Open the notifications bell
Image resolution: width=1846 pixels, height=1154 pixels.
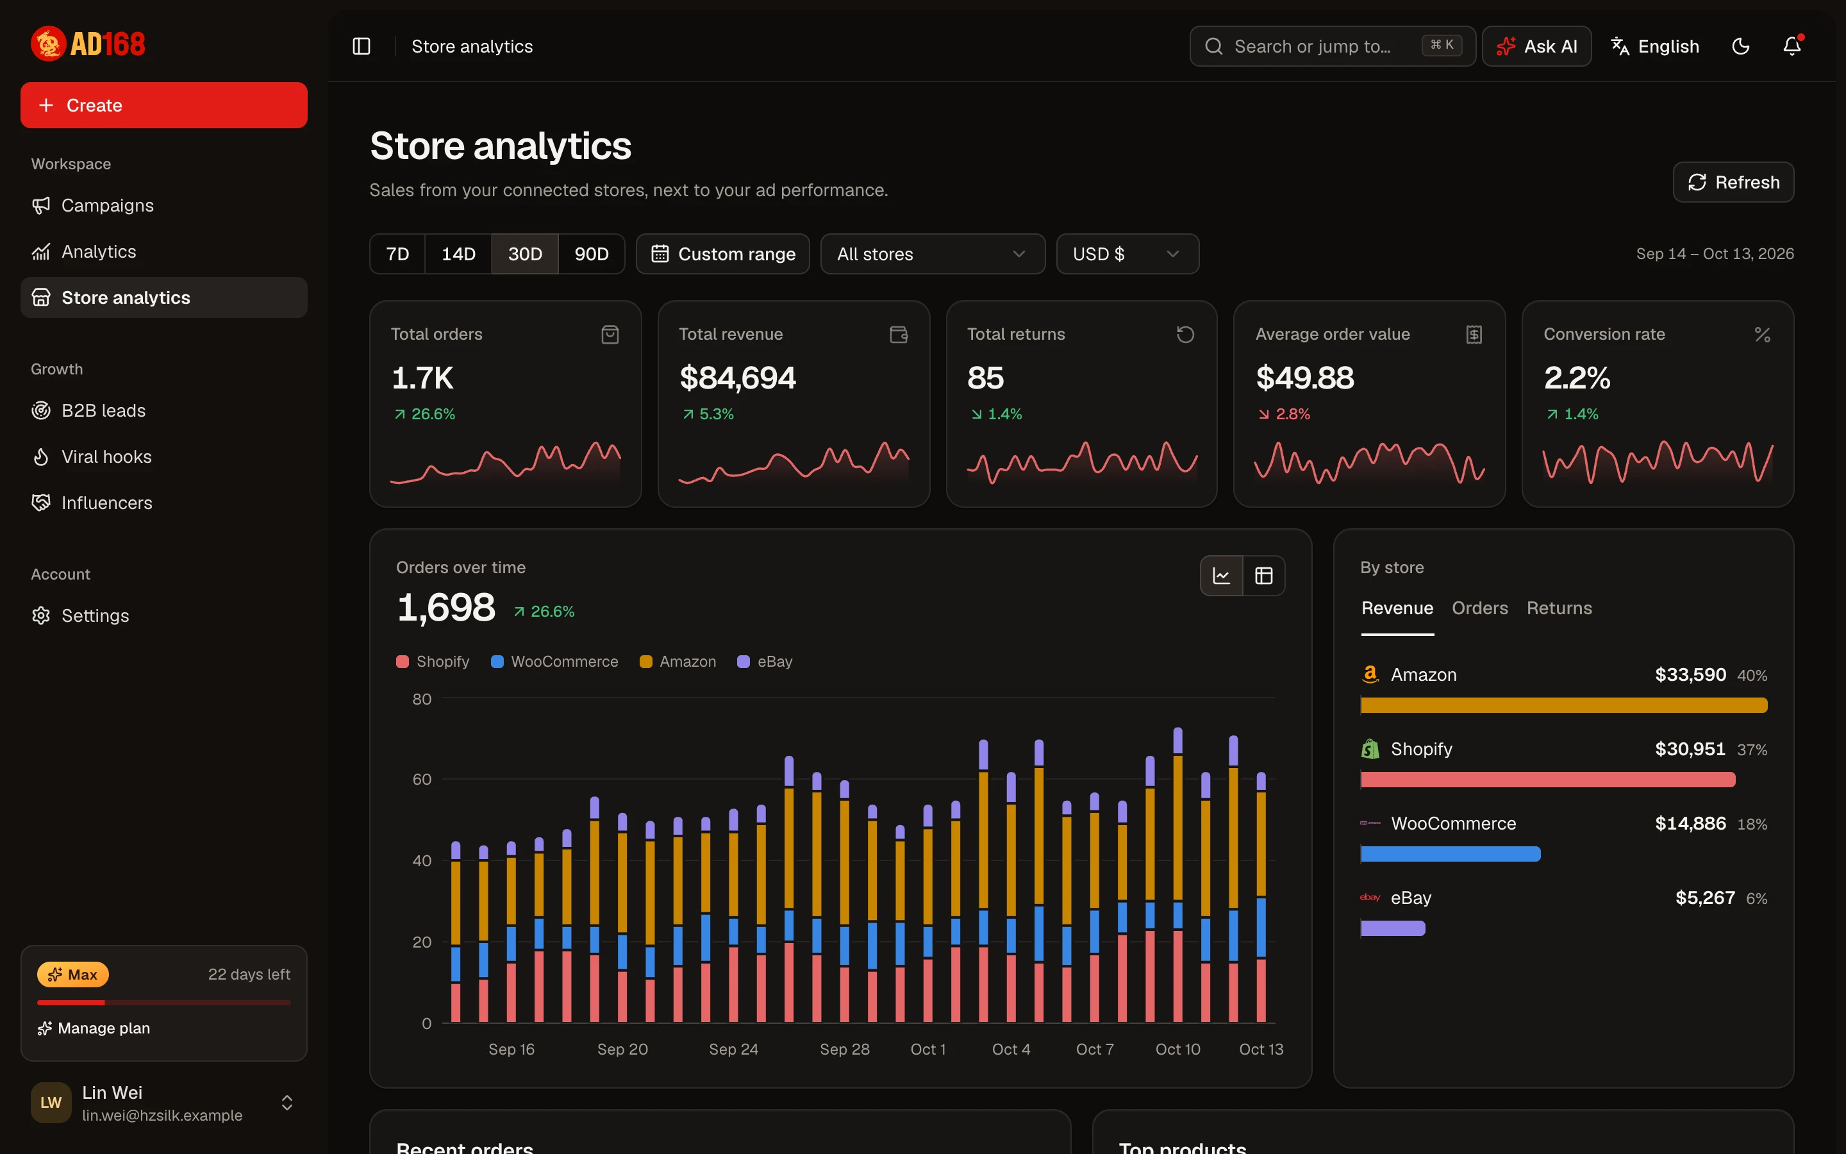tap(1792, 47)
